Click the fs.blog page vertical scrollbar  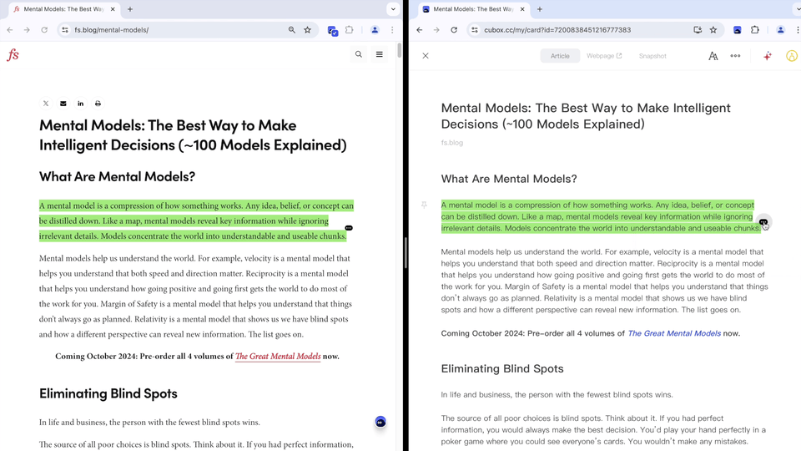click(399, 52)
